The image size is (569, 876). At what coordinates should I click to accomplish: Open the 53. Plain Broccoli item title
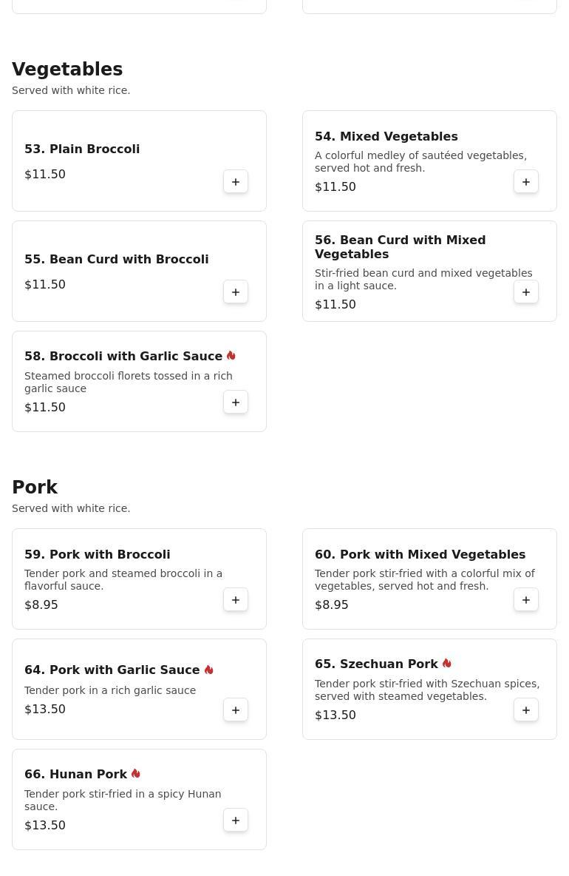(x=82, y=149)
